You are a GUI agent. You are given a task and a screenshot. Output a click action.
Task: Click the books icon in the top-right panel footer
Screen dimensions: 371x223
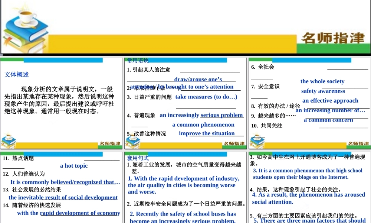click(x=256, y=140)
